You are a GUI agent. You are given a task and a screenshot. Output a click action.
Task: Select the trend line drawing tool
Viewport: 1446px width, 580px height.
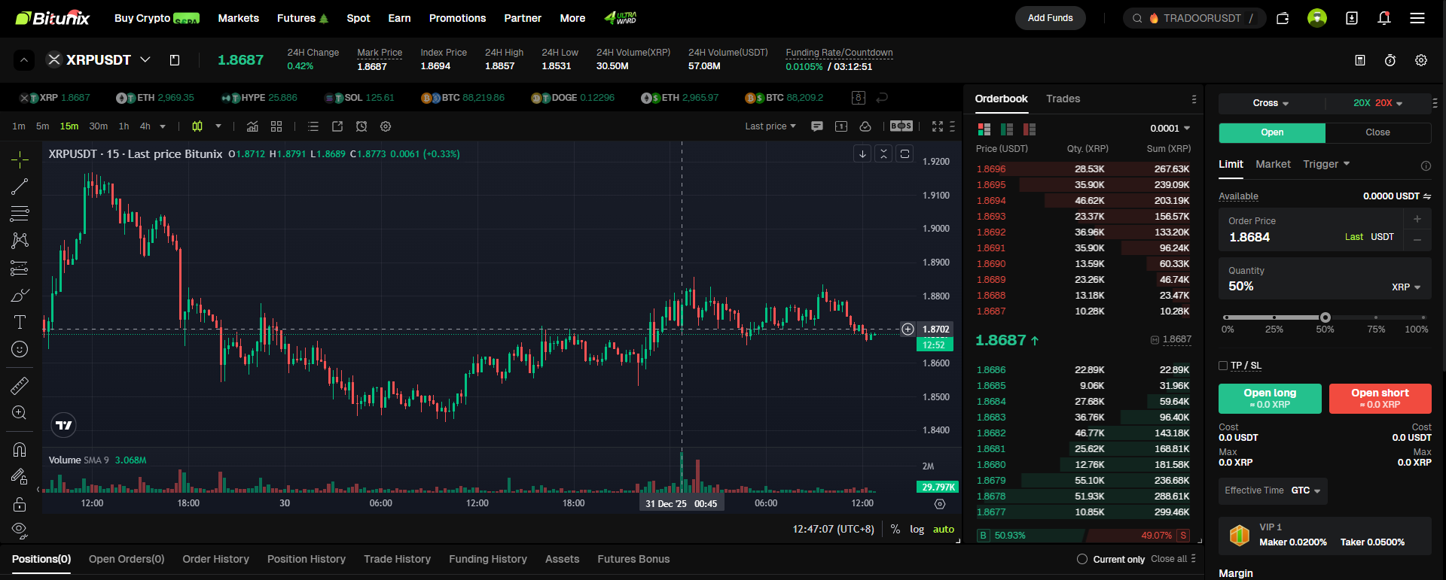click(20, 187)
